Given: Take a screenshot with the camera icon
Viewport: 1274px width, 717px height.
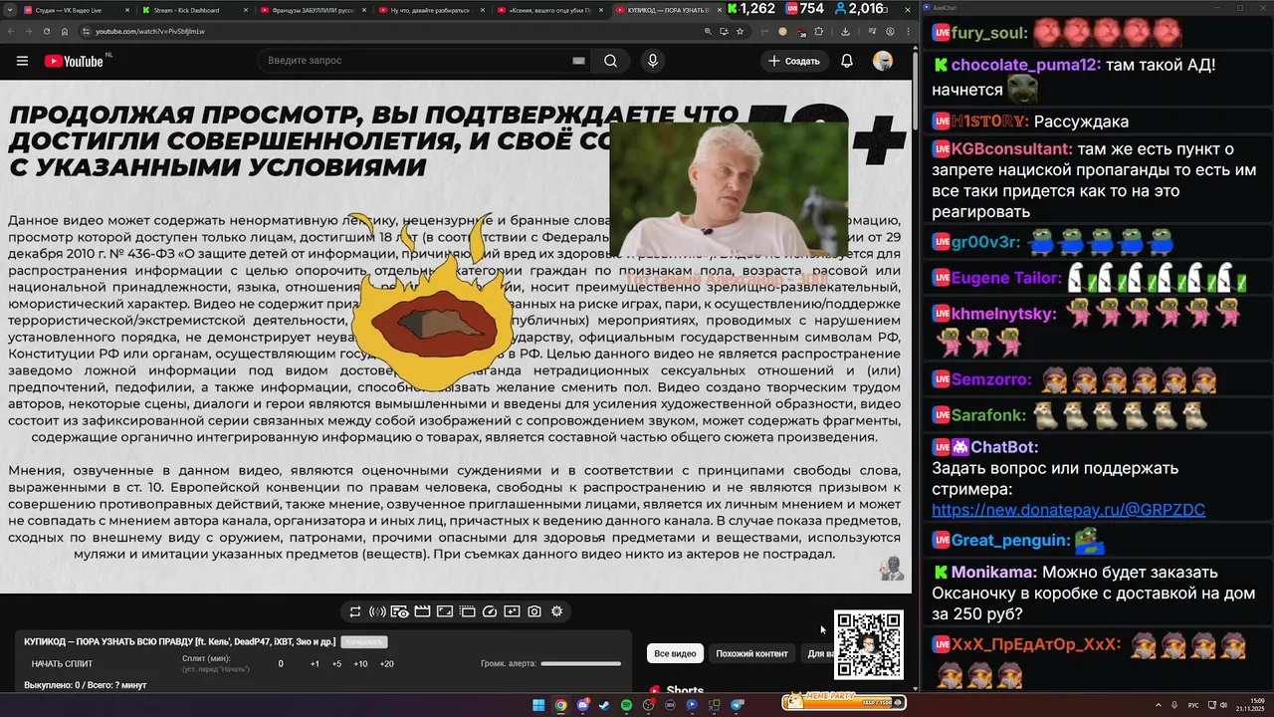Looking at the screenshot, I should pos(534,611).
